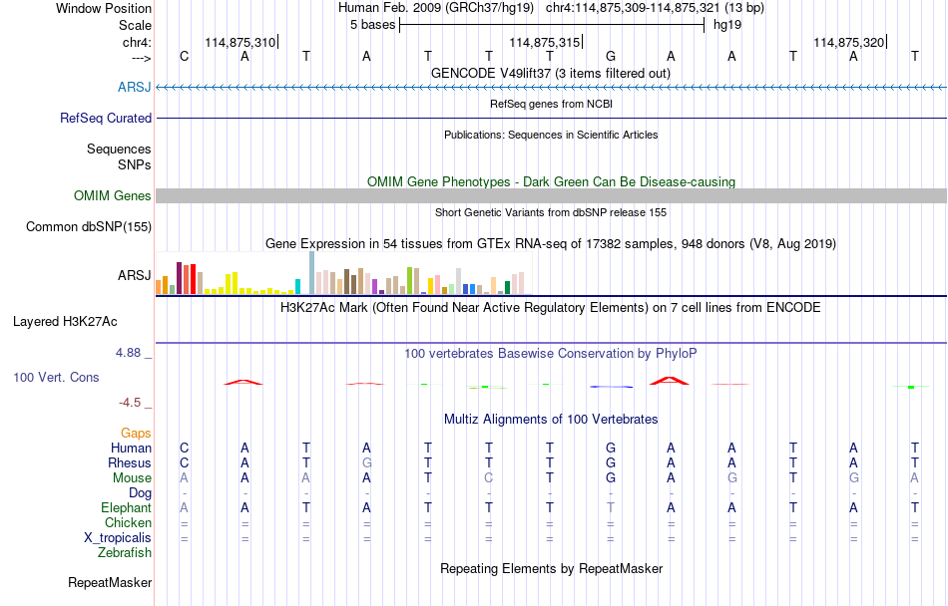948x606 pixels.
Task: Click the gray OMIM Genes bar
Action: [551, 195]
